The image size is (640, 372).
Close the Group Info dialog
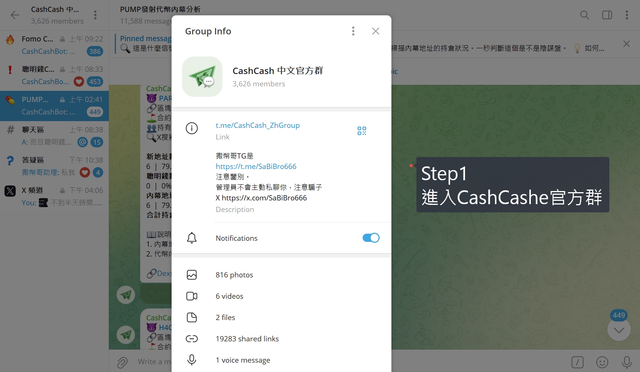(x=375, y=31)
